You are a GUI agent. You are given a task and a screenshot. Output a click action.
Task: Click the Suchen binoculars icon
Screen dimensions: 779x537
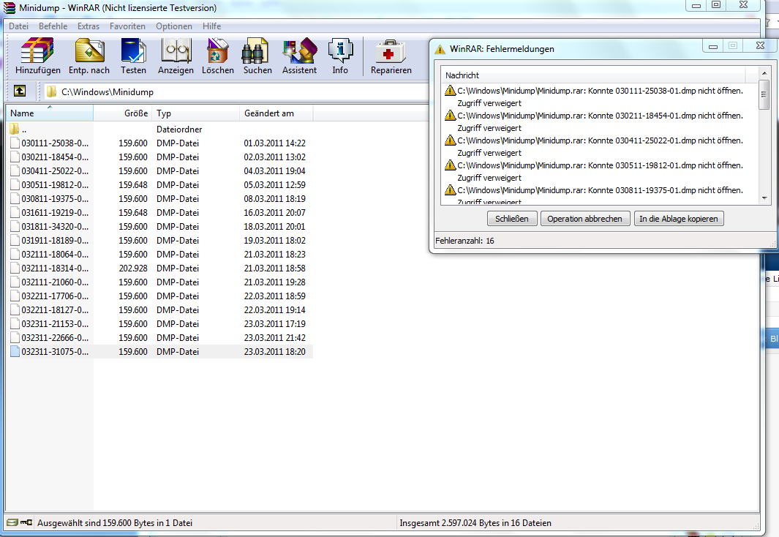pos(255,50)
